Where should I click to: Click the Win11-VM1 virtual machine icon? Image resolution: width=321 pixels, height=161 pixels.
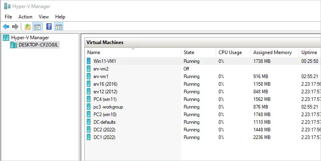88,61
